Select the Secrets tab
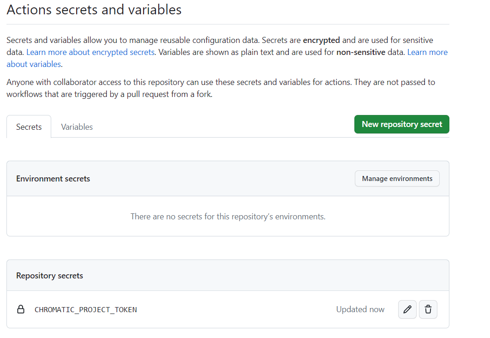Screen dimensions: 490x338 [29, 127]
